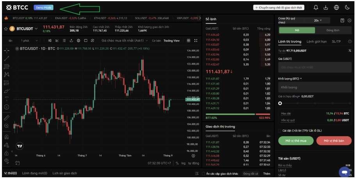Click the download icon in header
This screenshot has height=180, width=356.
326,7
